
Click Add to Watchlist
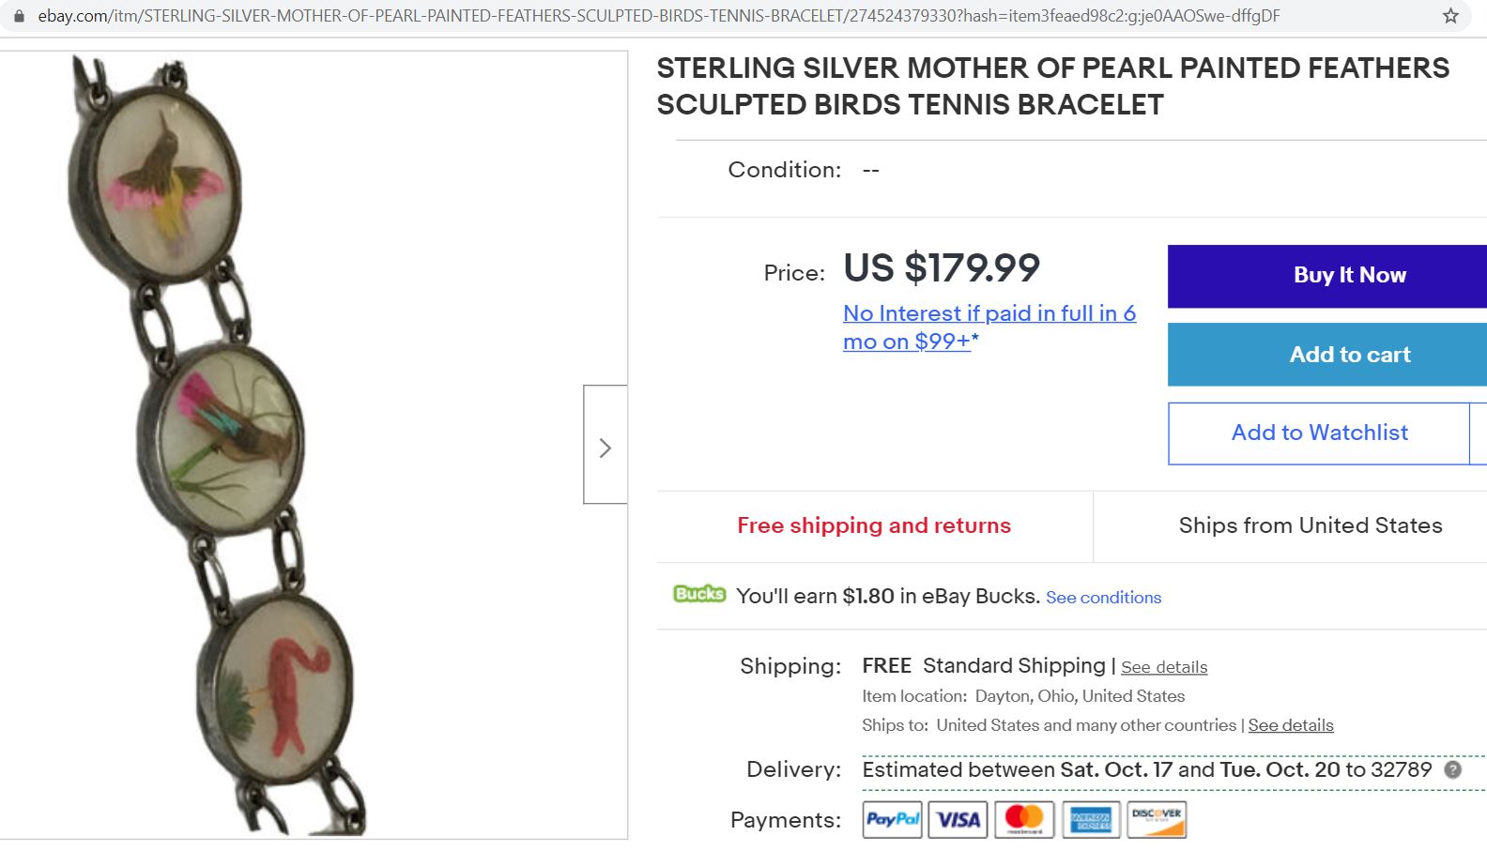(x=1319, y=433)
